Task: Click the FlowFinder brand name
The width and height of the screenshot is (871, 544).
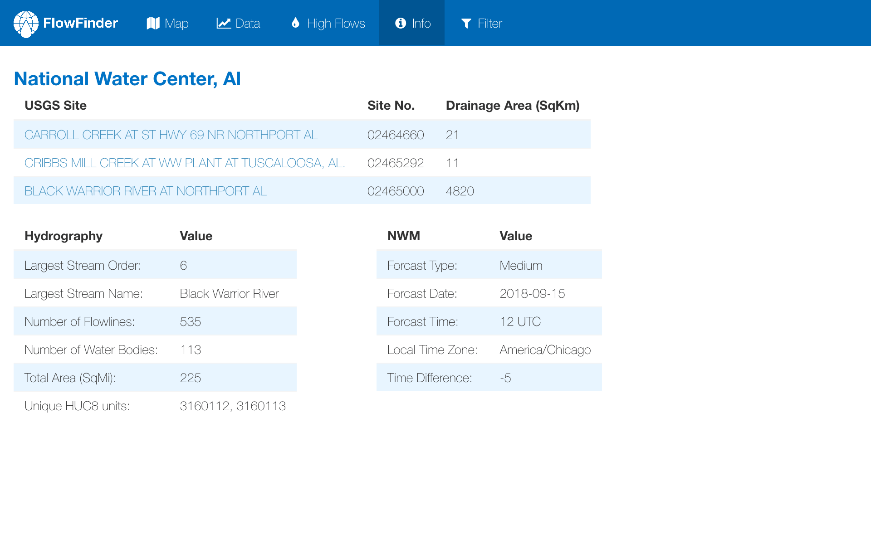Action: coord(81,23)
